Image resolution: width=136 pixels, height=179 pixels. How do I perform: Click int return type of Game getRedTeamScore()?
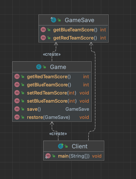pos(86,77)
